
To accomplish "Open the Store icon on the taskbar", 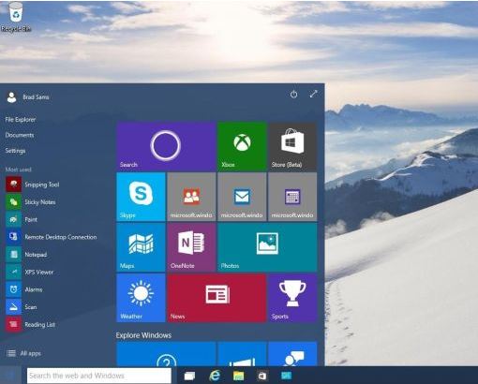I will (x=261, y=376).
